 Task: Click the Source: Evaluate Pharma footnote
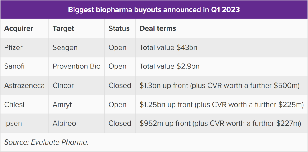pos(46,142)
